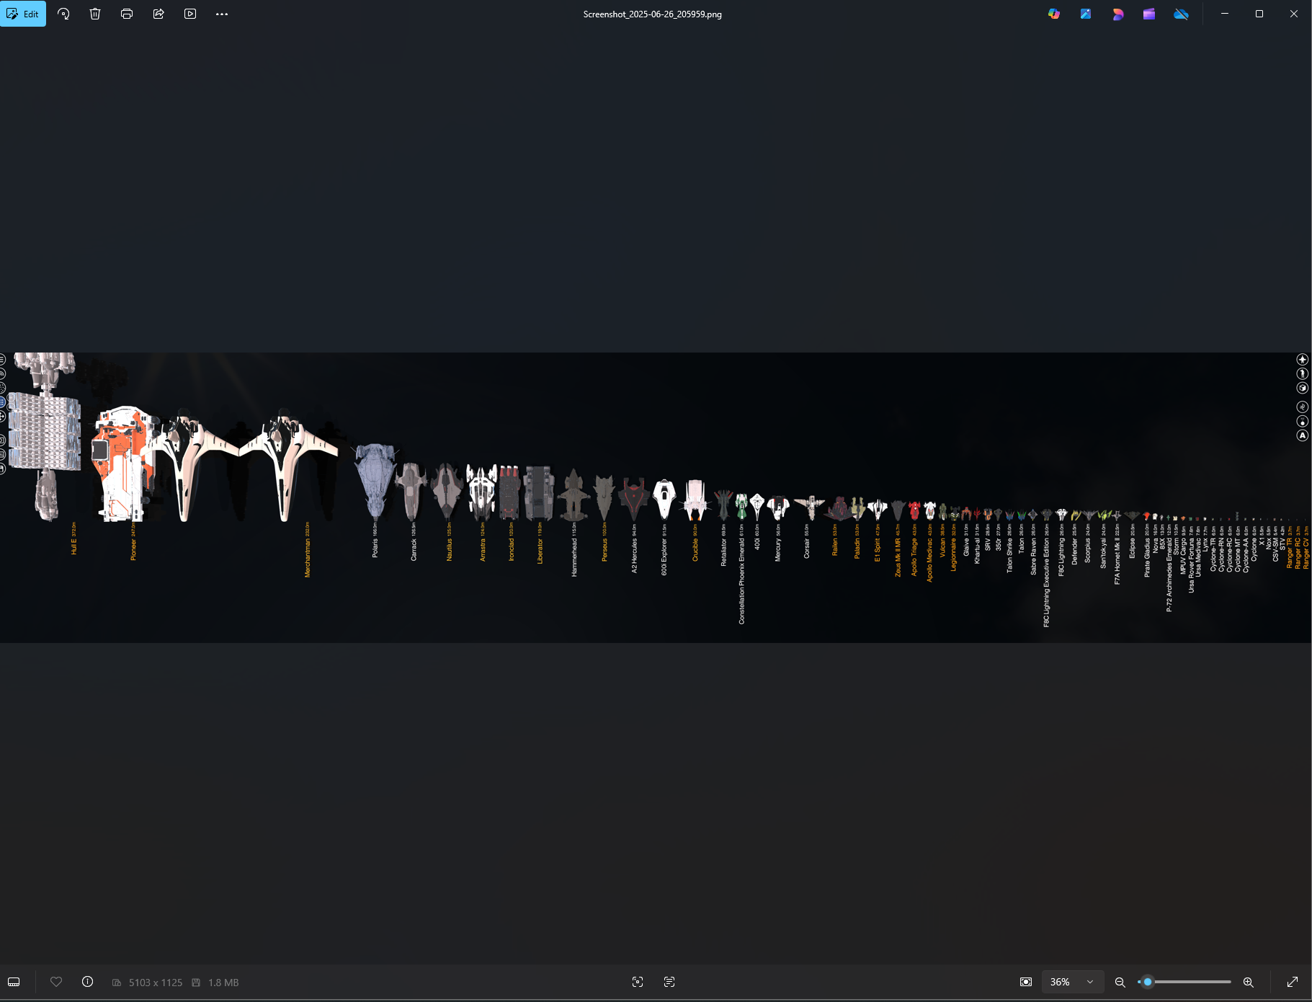Screen dimensions: 1312x1002
Task: Zoom out using the minus magnifier
Action: [1120, 982]
